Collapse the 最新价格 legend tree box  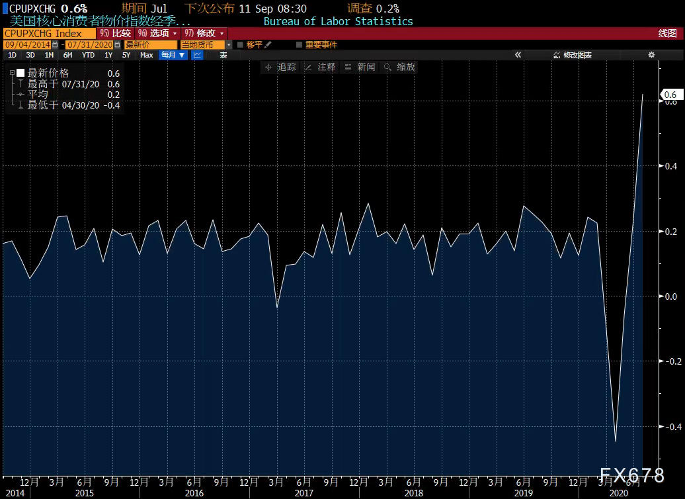click(12, 73)
